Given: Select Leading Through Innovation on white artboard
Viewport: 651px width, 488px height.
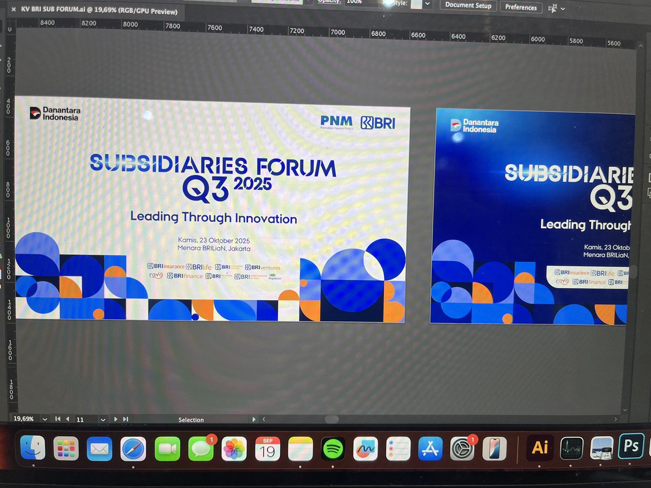Looking at the screenshot, I should coord(214,218).
